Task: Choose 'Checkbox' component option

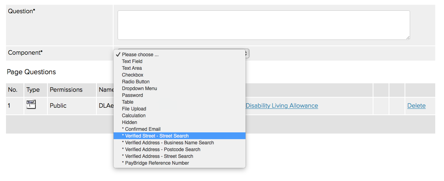Action: tap(133, 75)
